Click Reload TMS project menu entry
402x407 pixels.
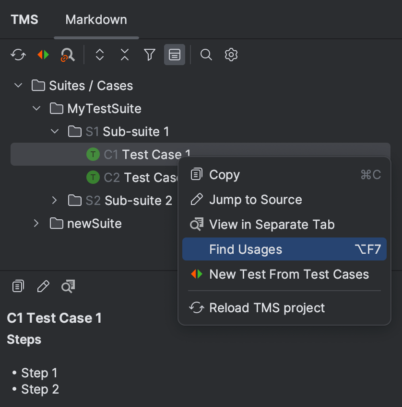[267, 308]
